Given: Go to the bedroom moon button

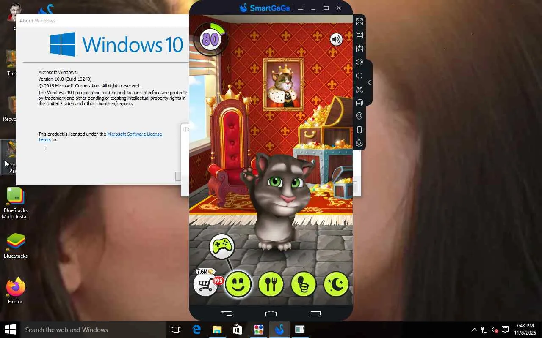Looking at the screenshot, I should click(336, 284).
